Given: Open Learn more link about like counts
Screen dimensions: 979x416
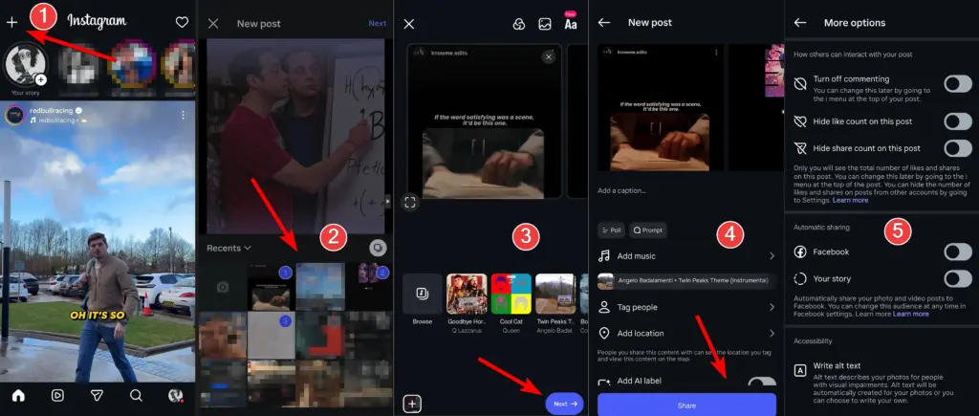Looking at the screenshot, I should coord(850,201).
